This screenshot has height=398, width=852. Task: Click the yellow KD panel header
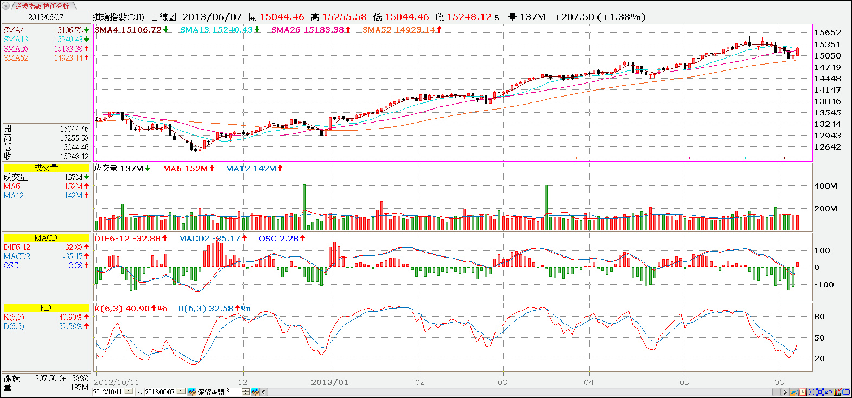point(46,308)
